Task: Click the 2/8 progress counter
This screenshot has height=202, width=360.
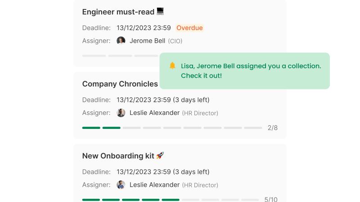Action: 272,128
